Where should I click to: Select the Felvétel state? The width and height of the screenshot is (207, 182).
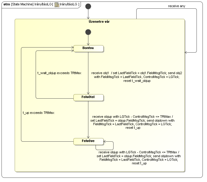tap(88, 98)
